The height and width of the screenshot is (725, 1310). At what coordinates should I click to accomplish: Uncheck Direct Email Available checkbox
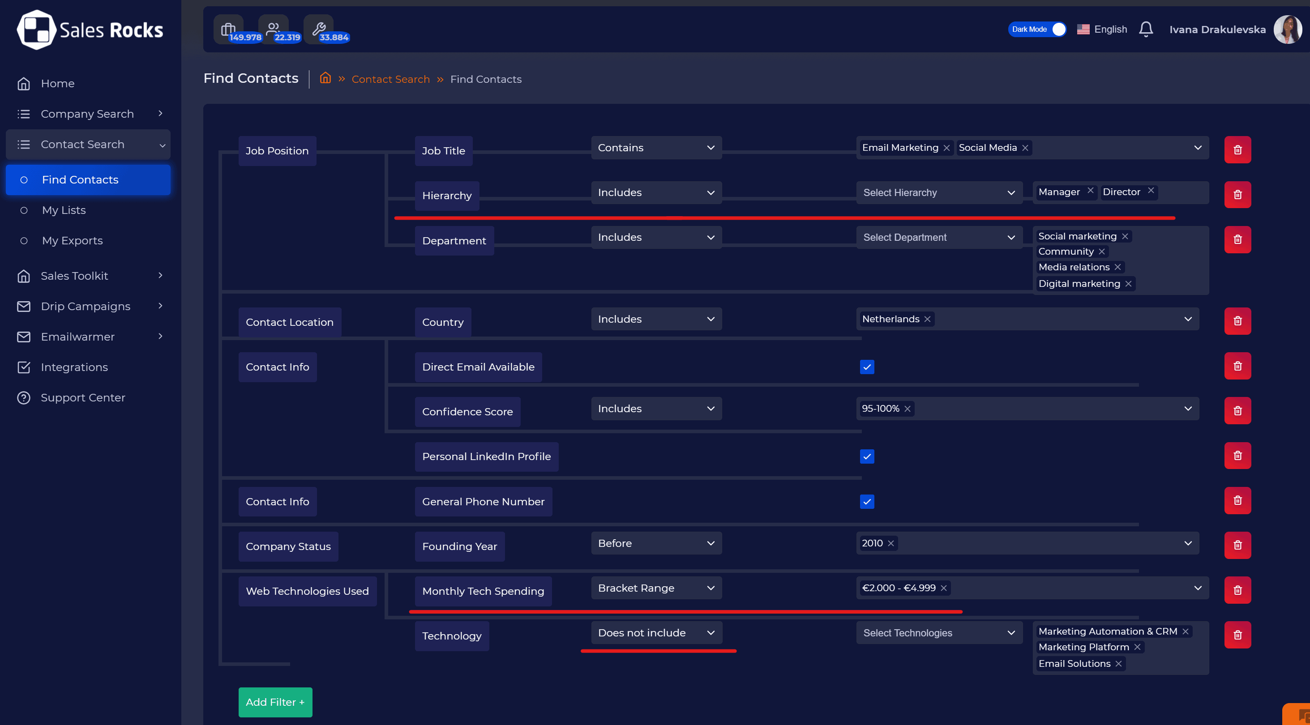pyautogui.click(x=867, y=367)
